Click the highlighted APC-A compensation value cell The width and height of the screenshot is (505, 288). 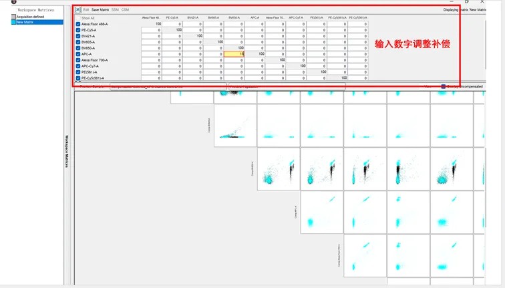pyautogui.click(x=234, y=54)
